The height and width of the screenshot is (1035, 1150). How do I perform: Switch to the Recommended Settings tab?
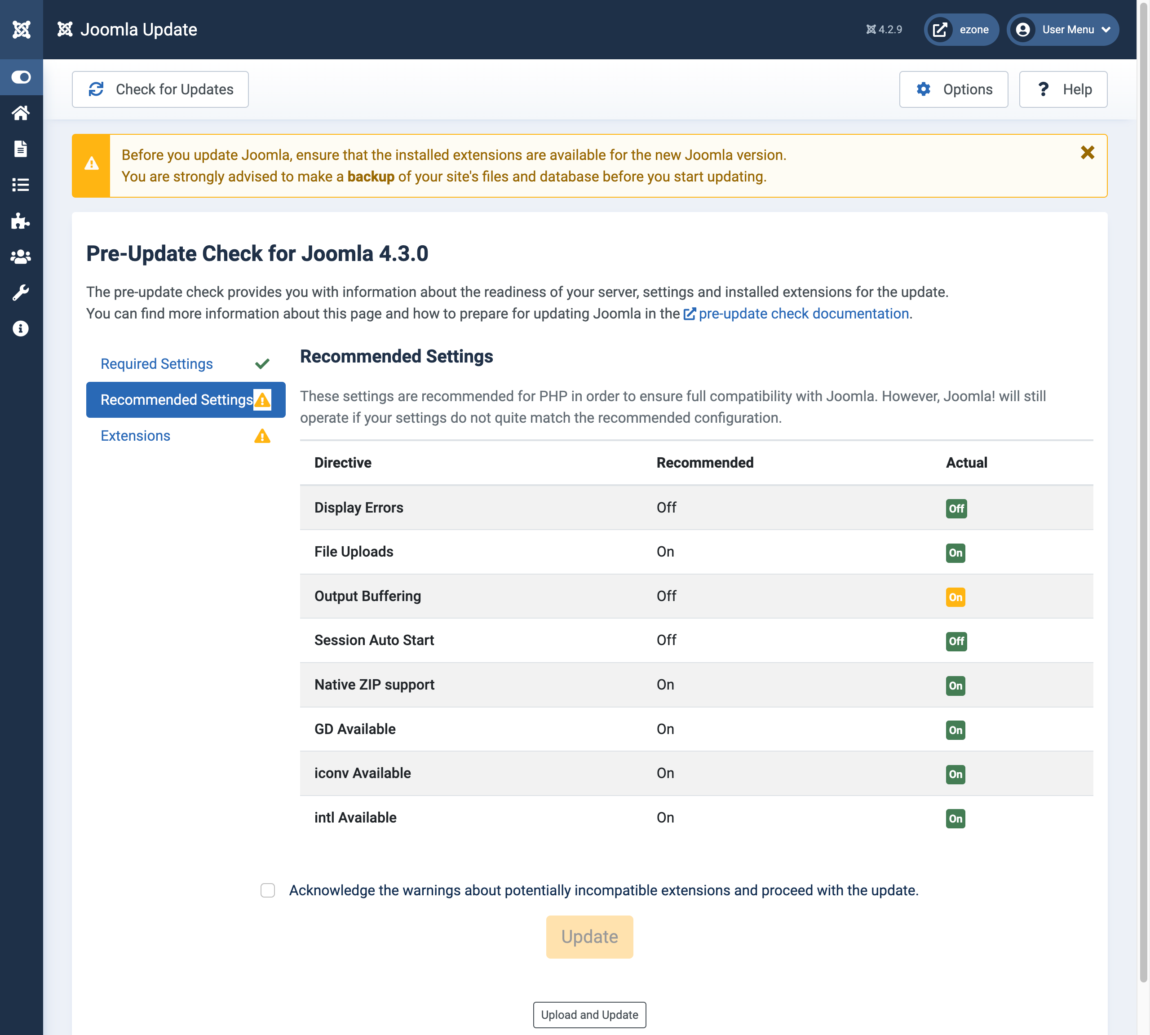[x=176, y=400]
